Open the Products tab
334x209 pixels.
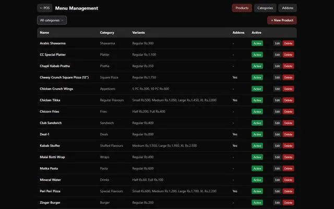(242, 8)
